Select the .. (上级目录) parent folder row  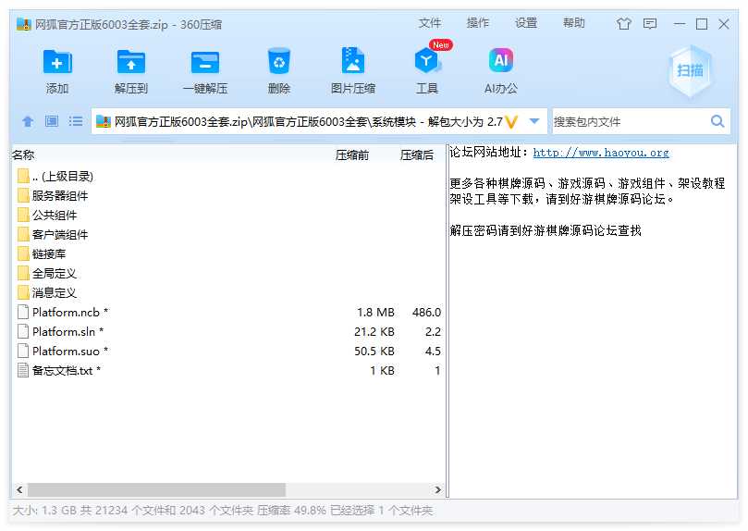coord(228,177)
